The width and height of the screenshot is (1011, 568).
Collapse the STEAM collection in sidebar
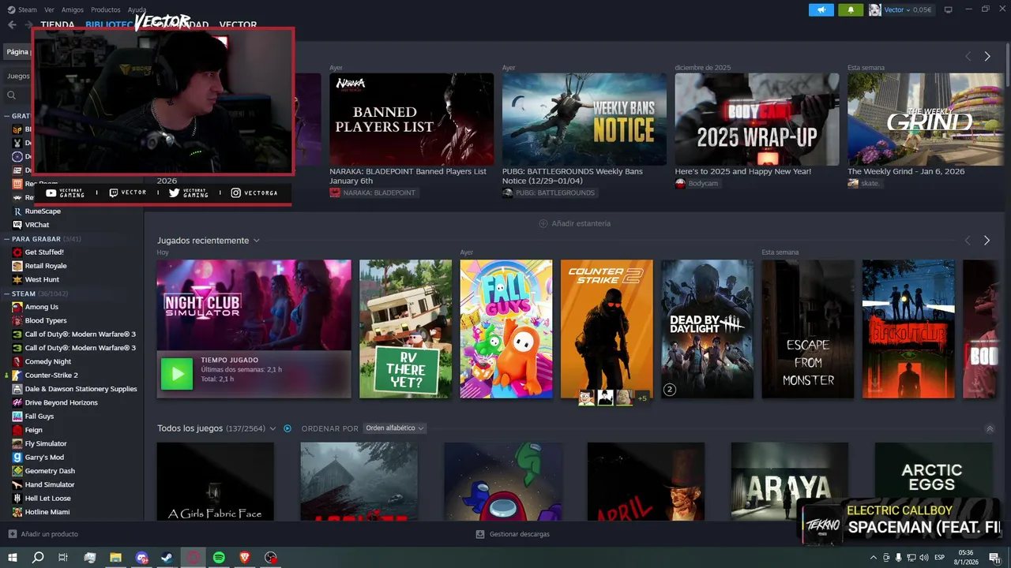[x=6, y=293]
